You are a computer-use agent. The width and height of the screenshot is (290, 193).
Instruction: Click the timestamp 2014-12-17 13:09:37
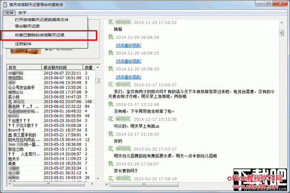[x=155, y=85]
